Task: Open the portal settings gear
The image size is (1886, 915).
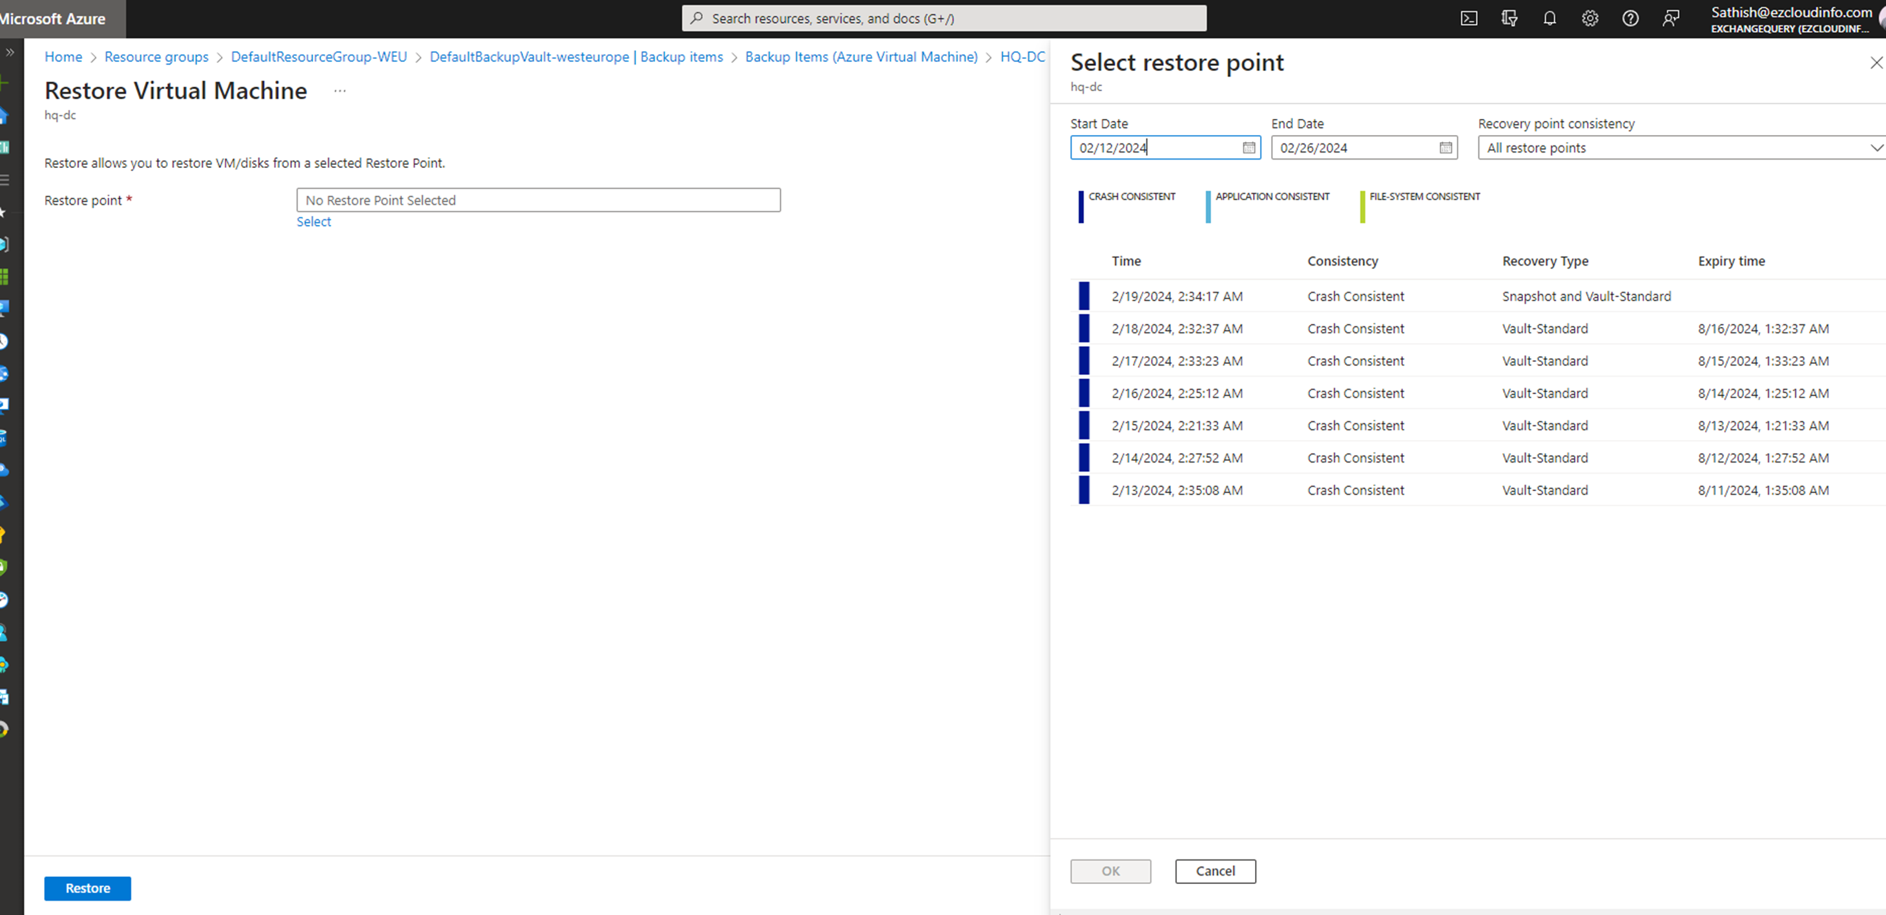Action: [1590, 18]
